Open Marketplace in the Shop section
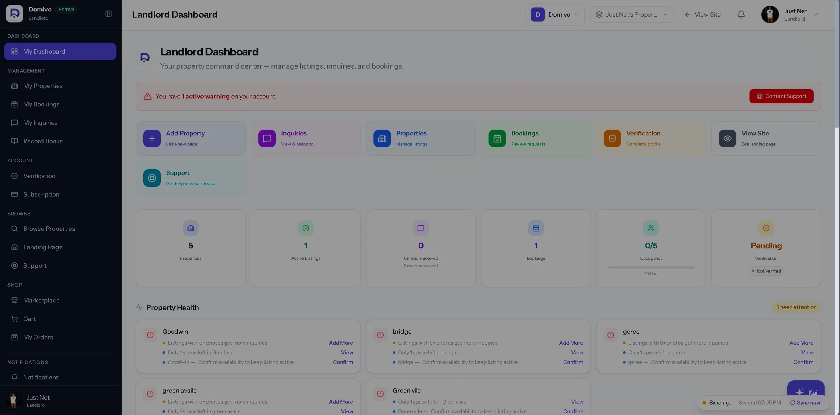 coord(60,300)
